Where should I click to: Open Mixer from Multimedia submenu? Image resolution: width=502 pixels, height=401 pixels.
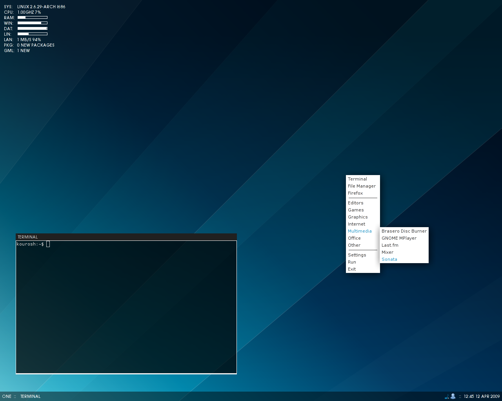pos(404,252)
